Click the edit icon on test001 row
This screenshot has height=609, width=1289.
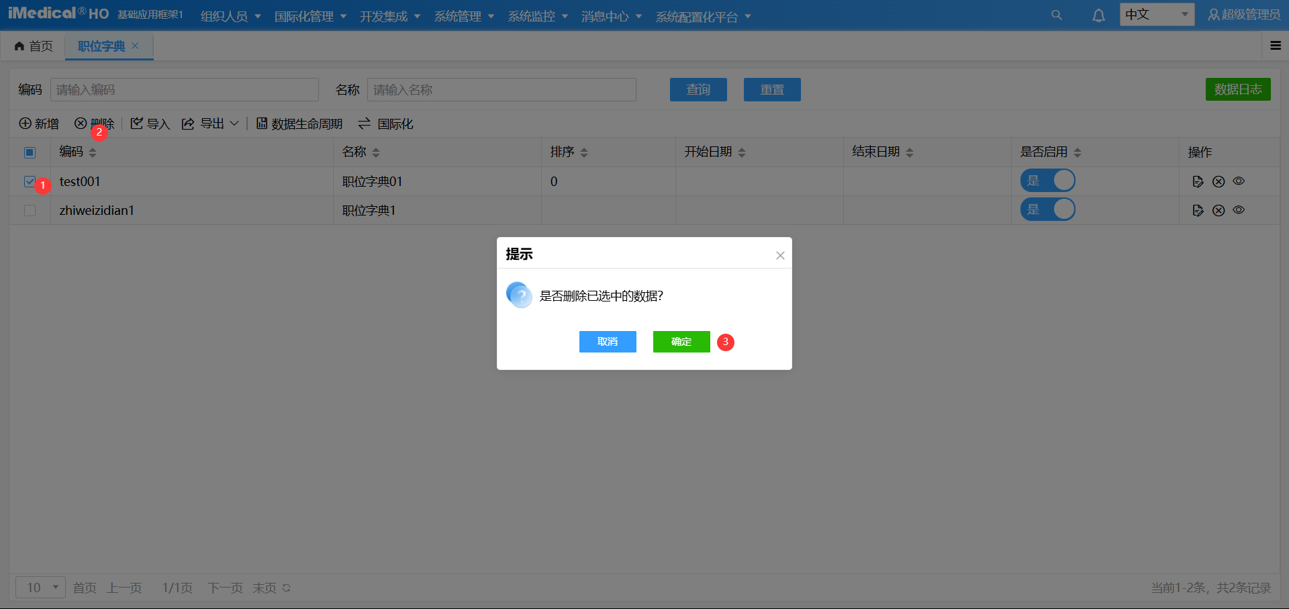point(1198,181)
